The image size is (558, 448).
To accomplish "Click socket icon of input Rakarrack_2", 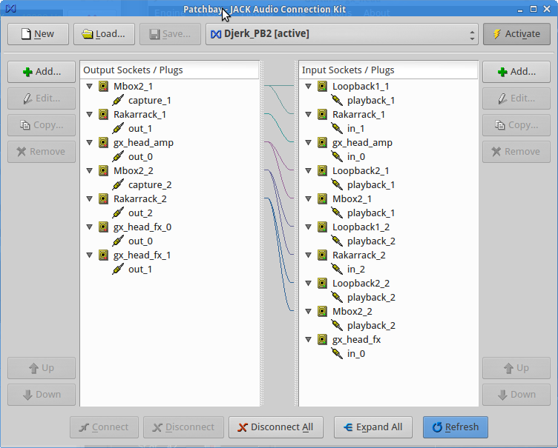I will (x=322, y=255).
